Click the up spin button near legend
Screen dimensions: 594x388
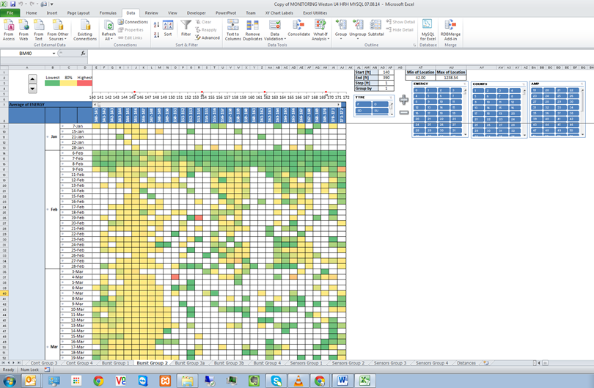coord(32,78)
